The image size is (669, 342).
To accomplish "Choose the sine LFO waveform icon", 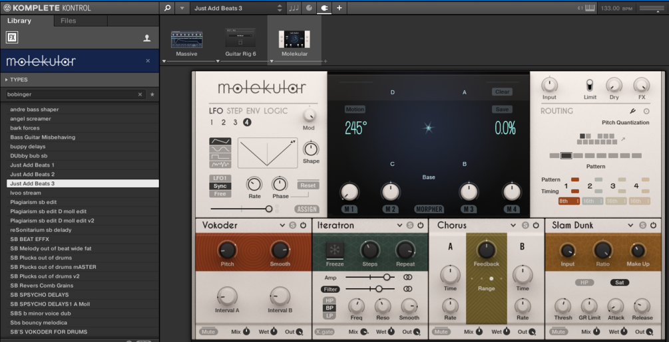I will point(220,149).
